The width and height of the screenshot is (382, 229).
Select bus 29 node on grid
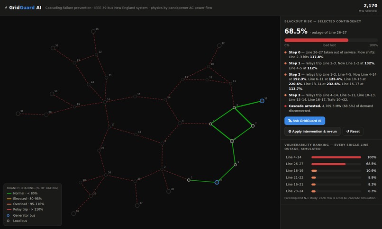91,196
